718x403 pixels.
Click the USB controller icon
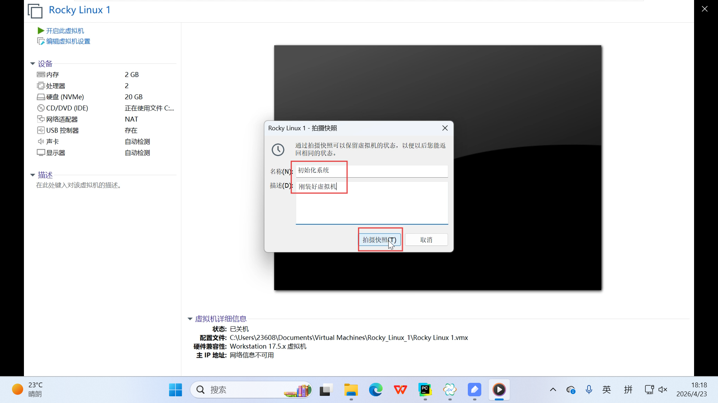click(x=41, y=130)
